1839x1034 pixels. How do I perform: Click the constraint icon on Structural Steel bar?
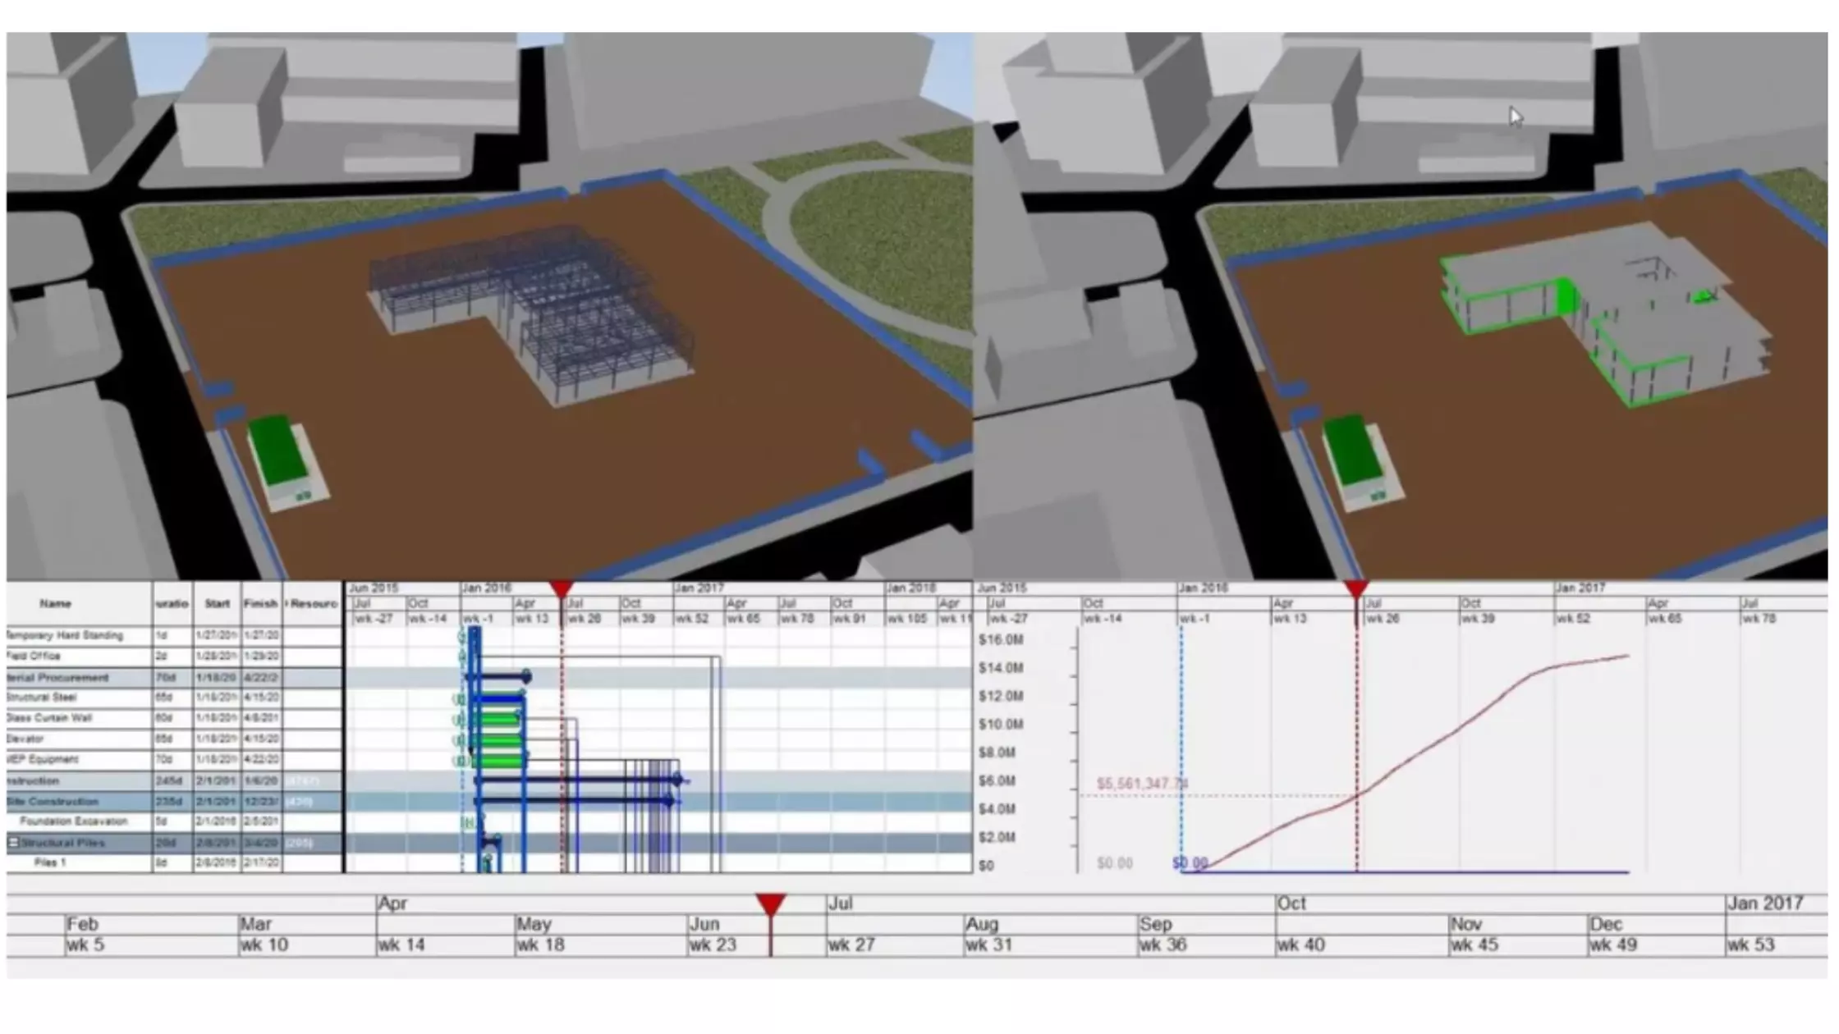pos(461,697)
